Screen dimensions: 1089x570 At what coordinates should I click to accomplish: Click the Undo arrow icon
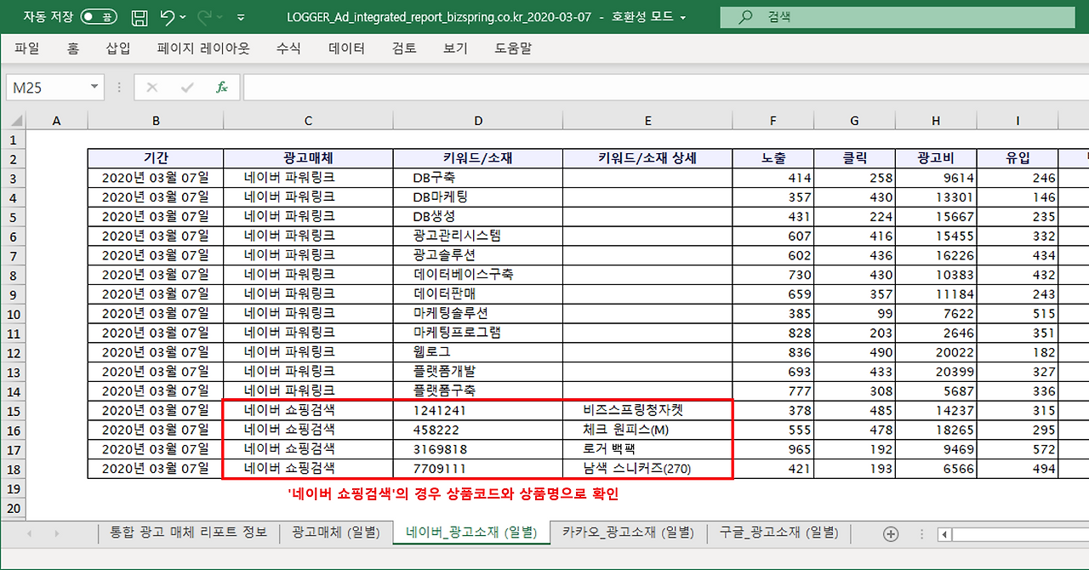167,16
